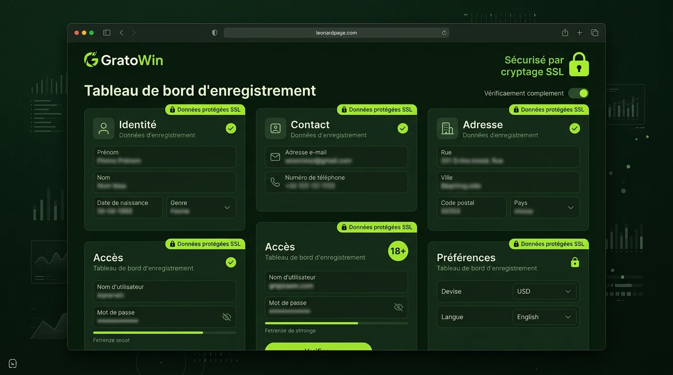Focus the Code postal field

(471, 208)
